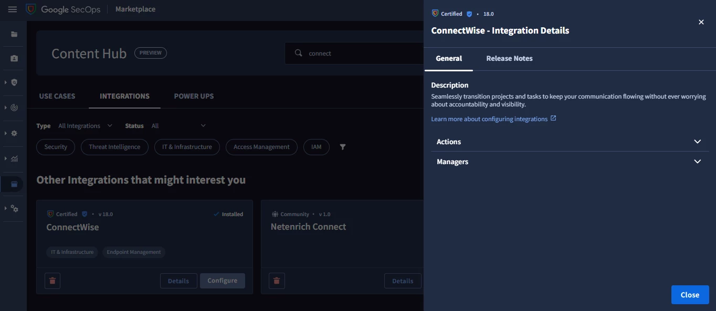
Task: Click the PREVIEW badge beside Content Hub
Action: coord(151,53)
